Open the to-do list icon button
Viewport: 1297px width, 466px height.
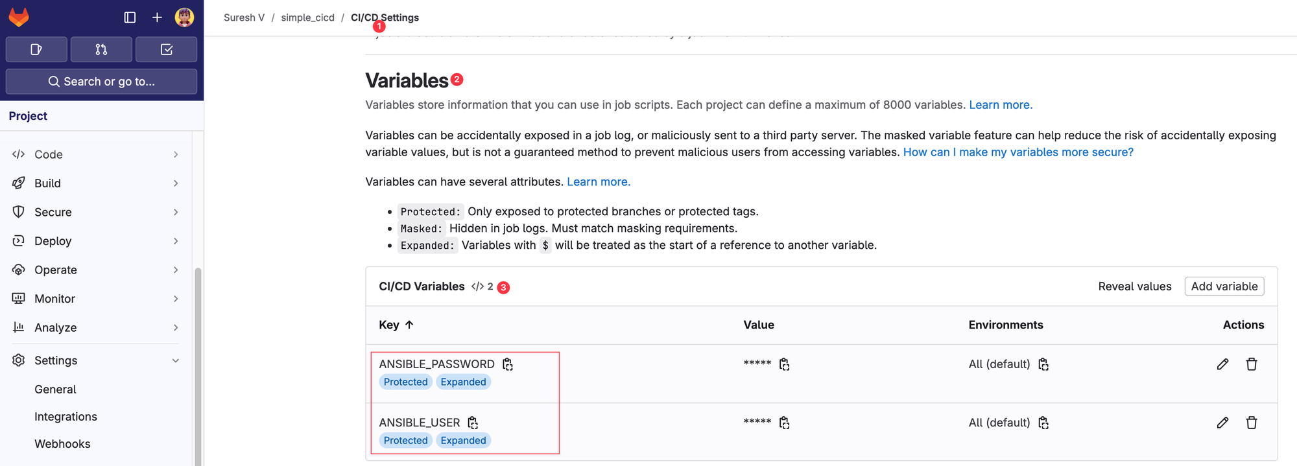click(x=166, y=49)
